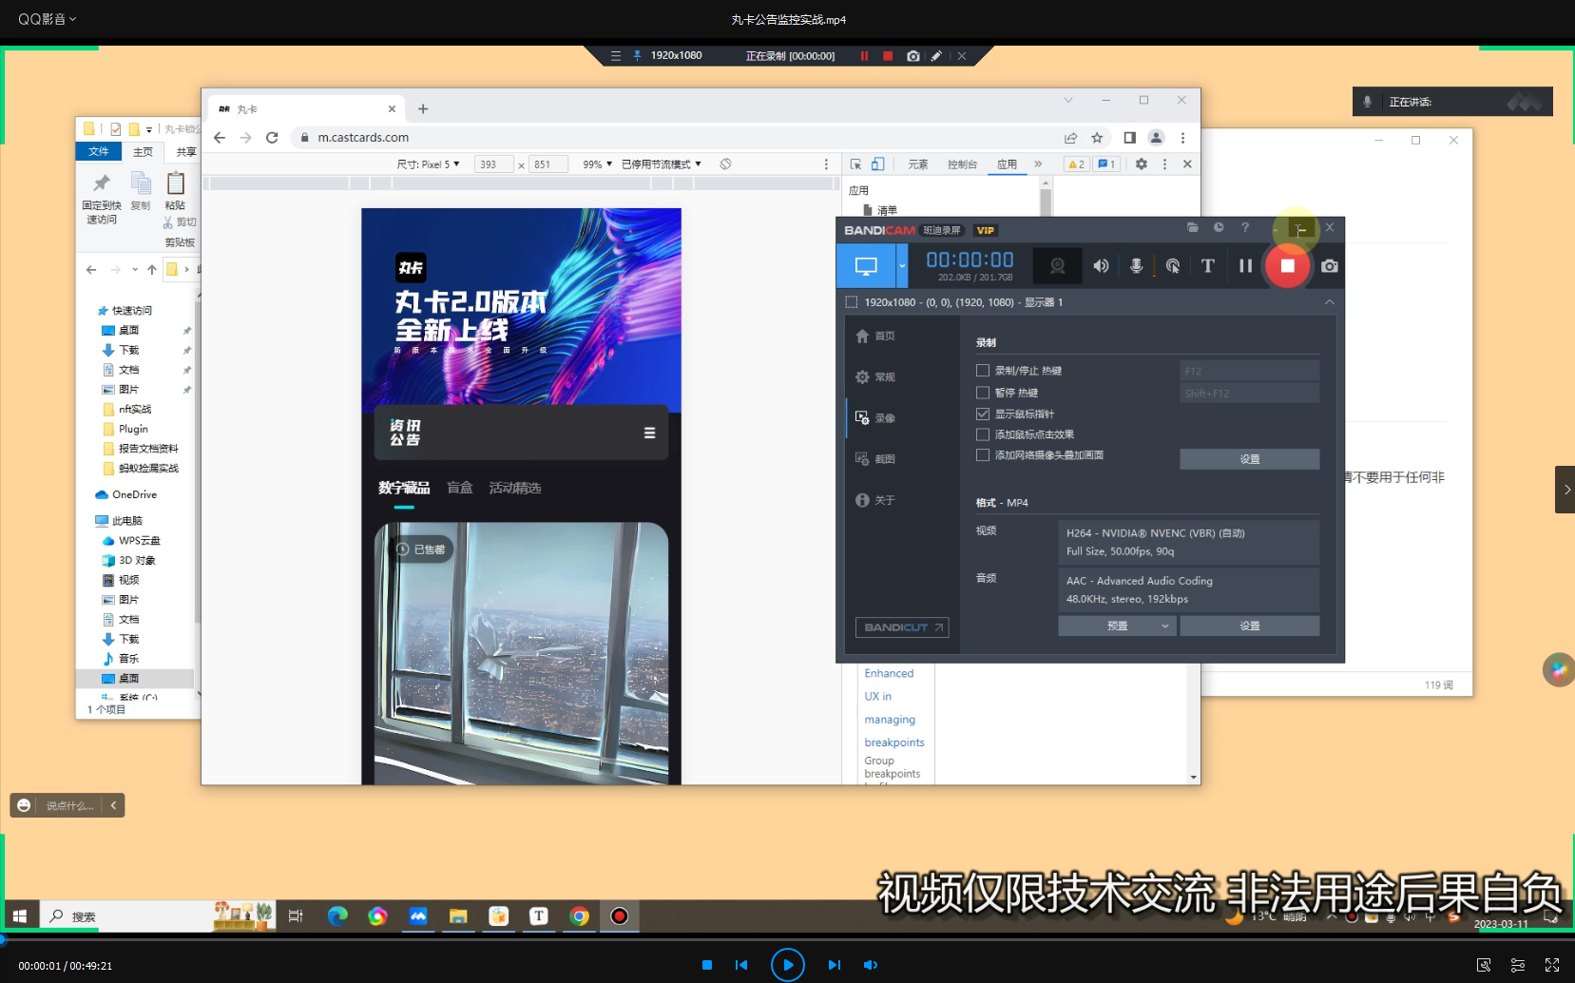Screen dimensions: 1575x983
Task: Toggle Bandicam's mouse click effect icon
Action: (x=1173, y=266)
